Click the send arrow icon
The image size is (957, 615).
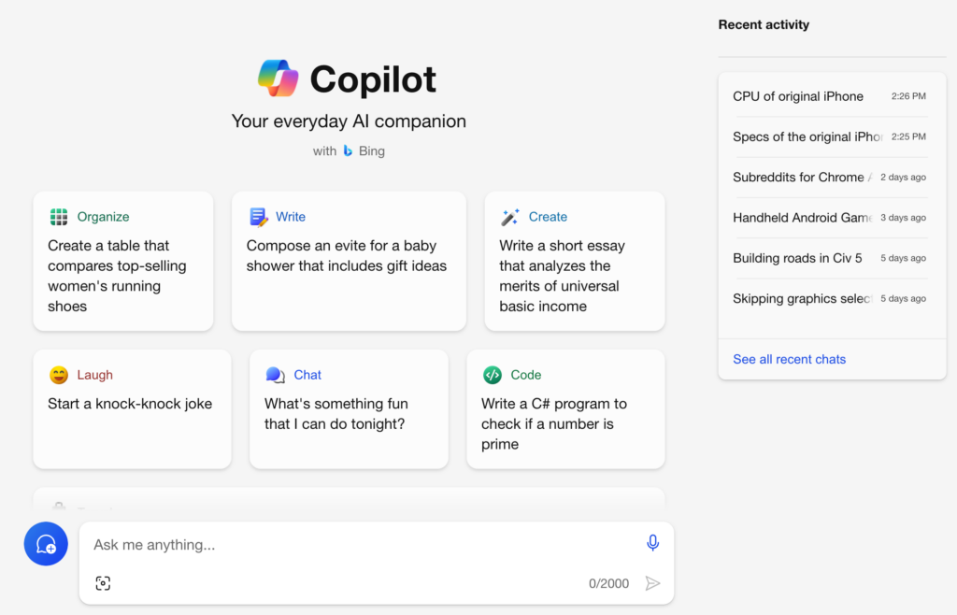click(653, 582)
